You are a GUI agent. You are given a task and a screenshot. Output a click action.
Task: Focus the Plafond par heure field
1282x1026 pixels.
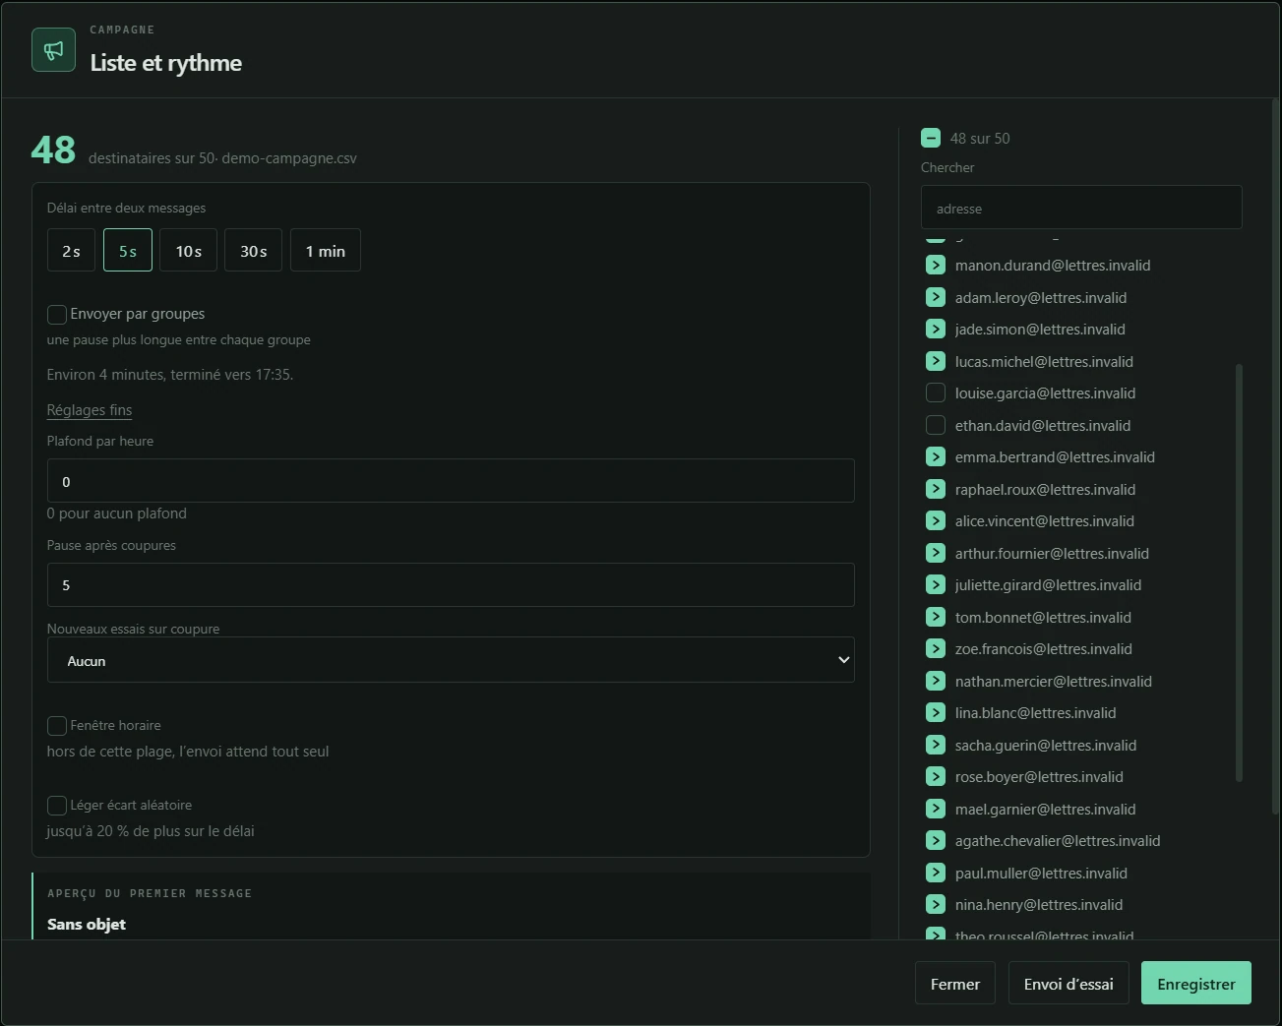tap(451, 481)
